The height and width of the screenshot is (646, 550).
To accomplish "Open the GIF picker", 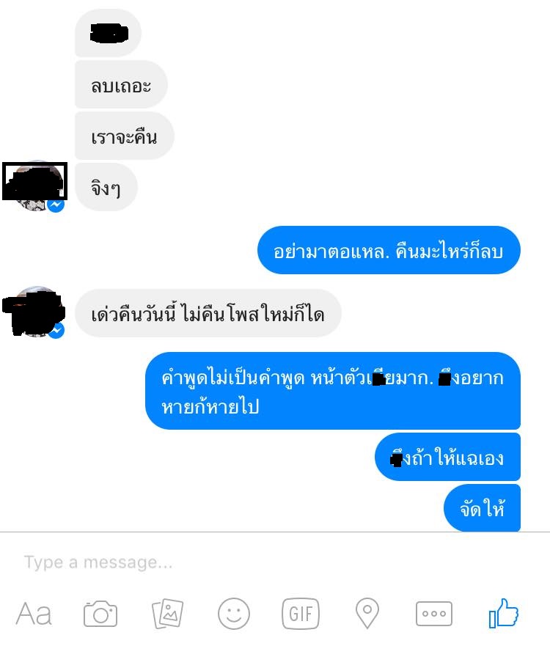I will point(301,614).
